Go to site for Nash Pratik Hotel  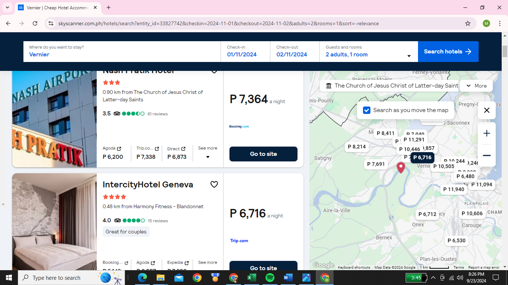click(x=263, y=154)
